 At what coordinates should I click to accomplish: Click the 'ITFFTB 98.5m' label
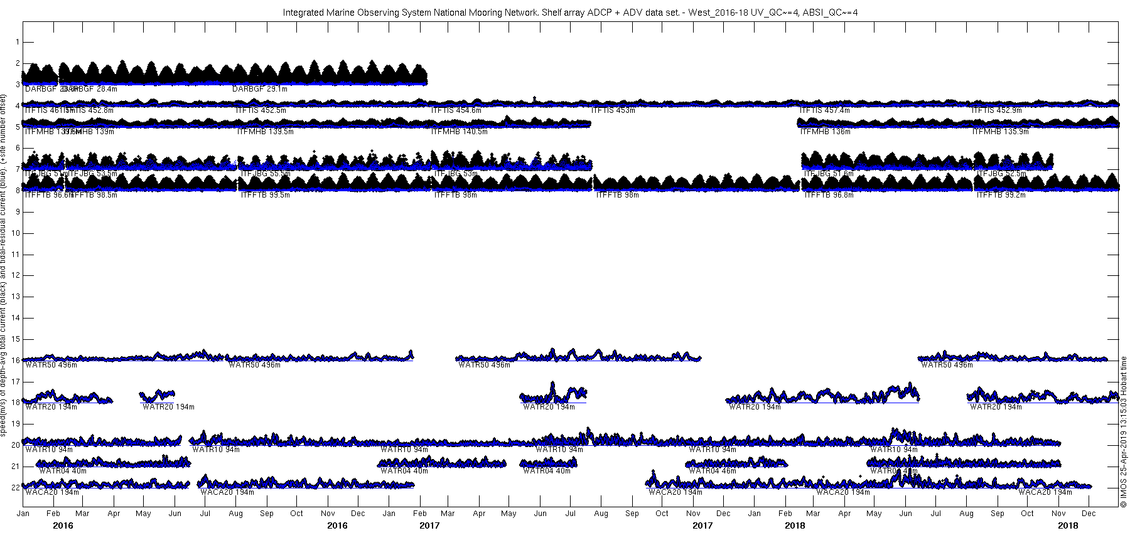[x=92, y=195]
